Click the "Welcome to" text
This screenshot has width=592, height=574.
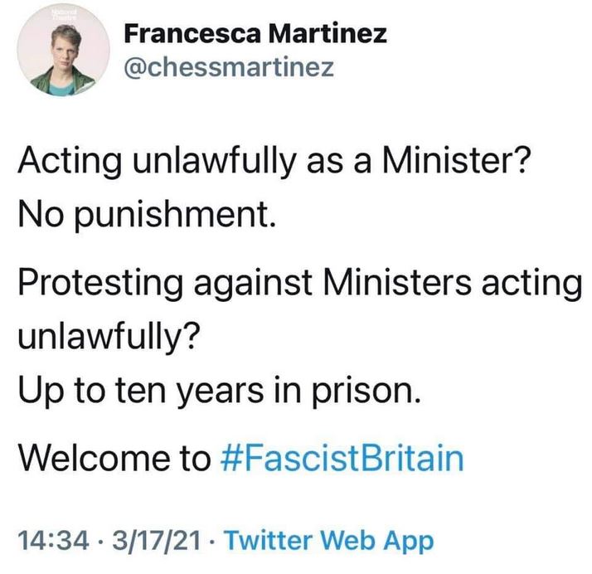[x=116, y=457]
